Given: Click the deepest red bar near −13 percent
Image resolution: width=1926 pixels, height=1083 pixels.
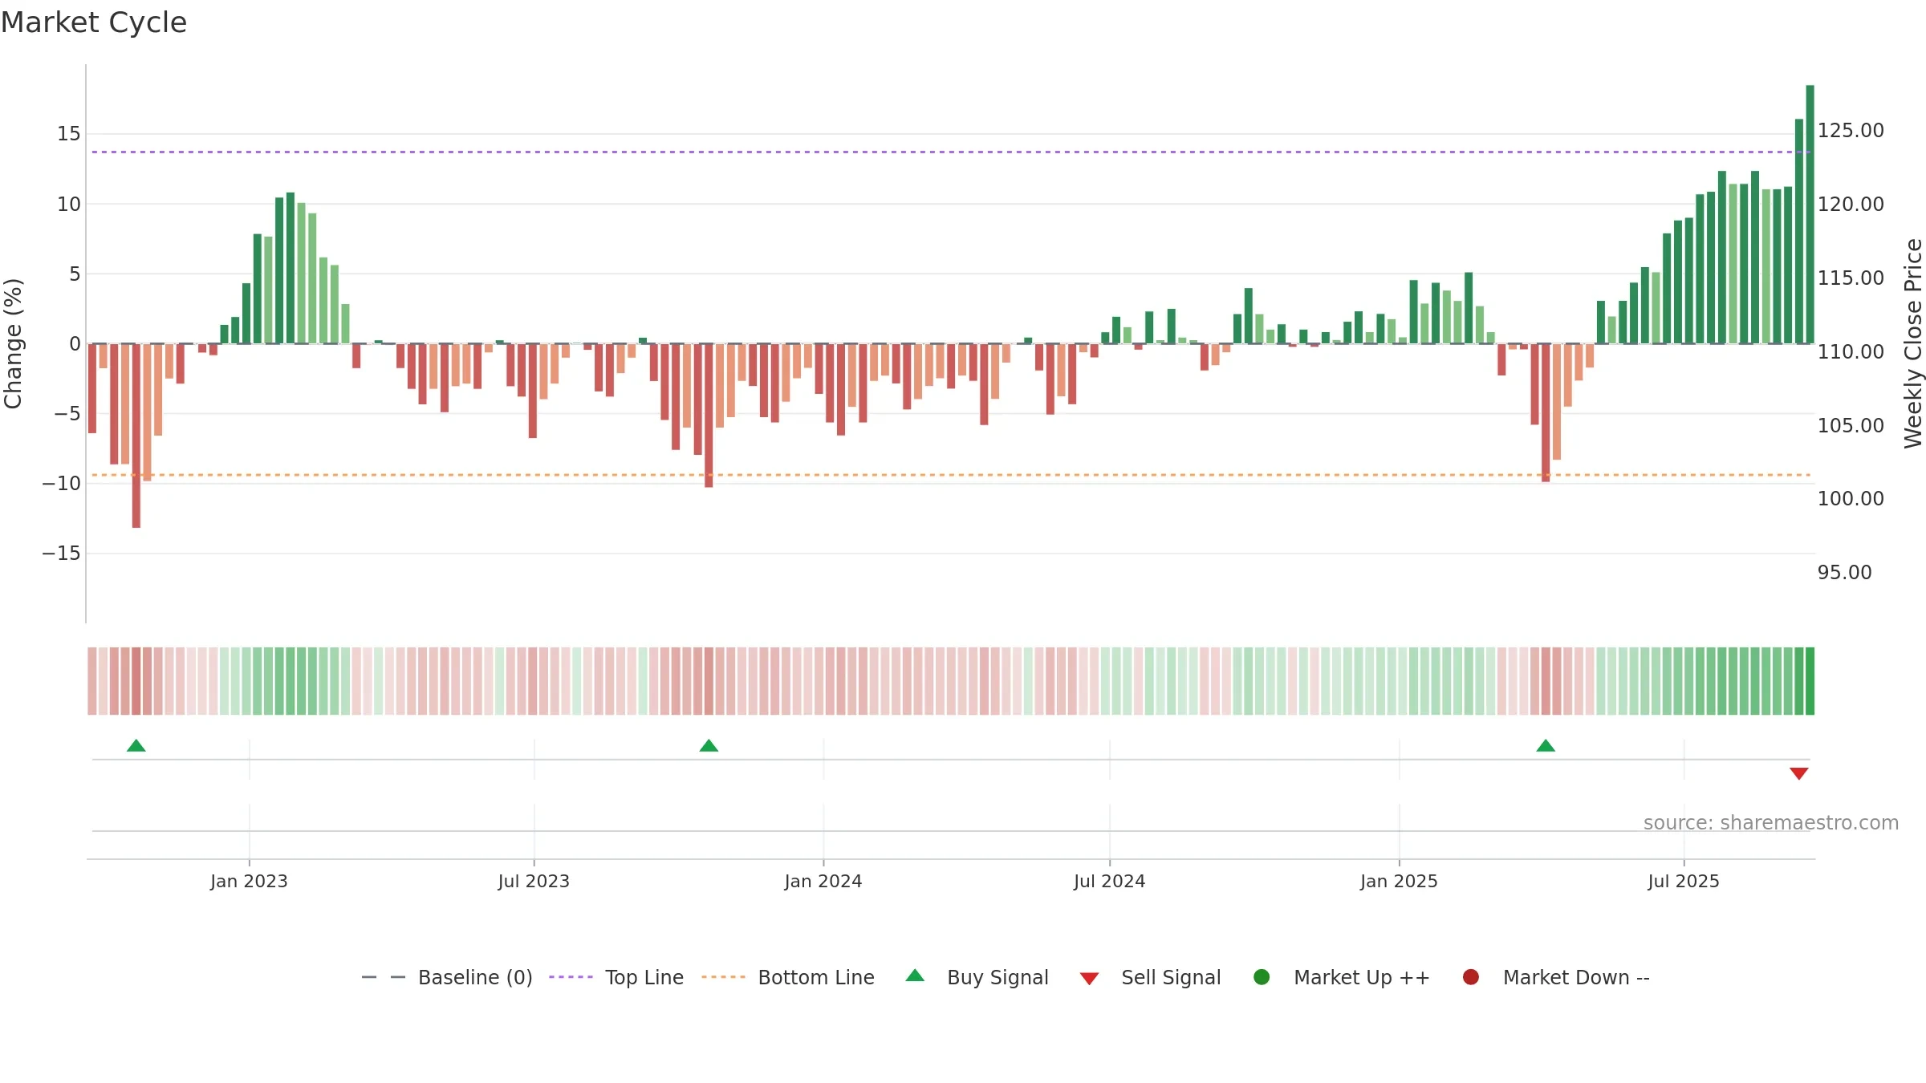Looking at the screenshot, I should click(136, 436).
